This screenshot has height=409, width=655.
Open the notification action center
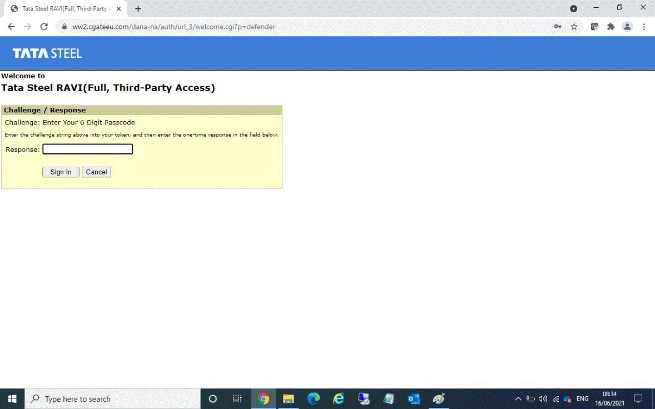point(638,399)
